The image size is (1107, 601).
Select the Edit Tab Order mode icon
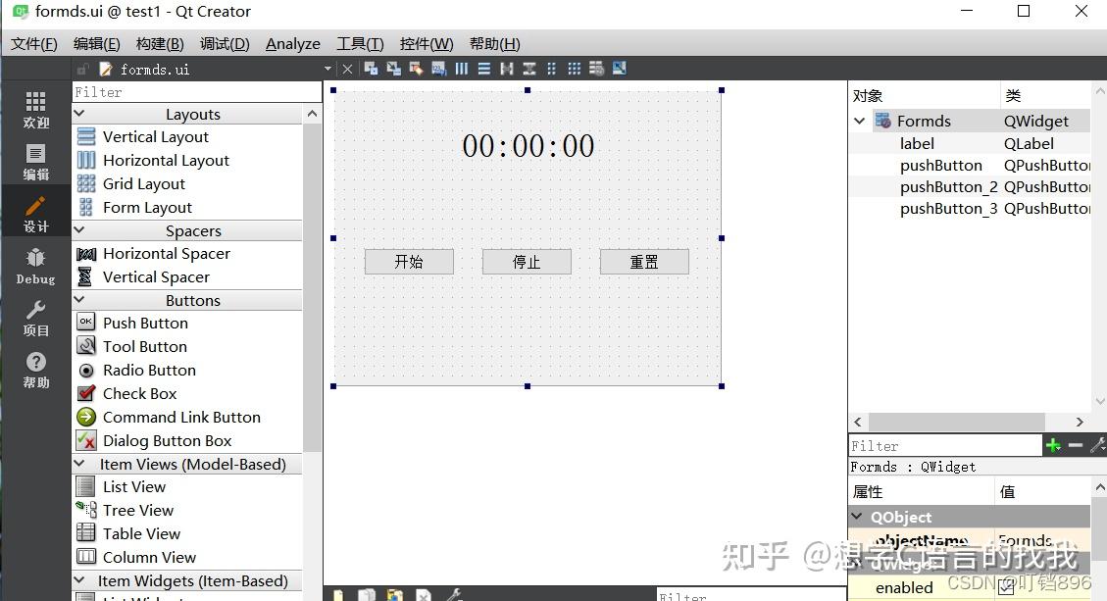pos(439,68)
